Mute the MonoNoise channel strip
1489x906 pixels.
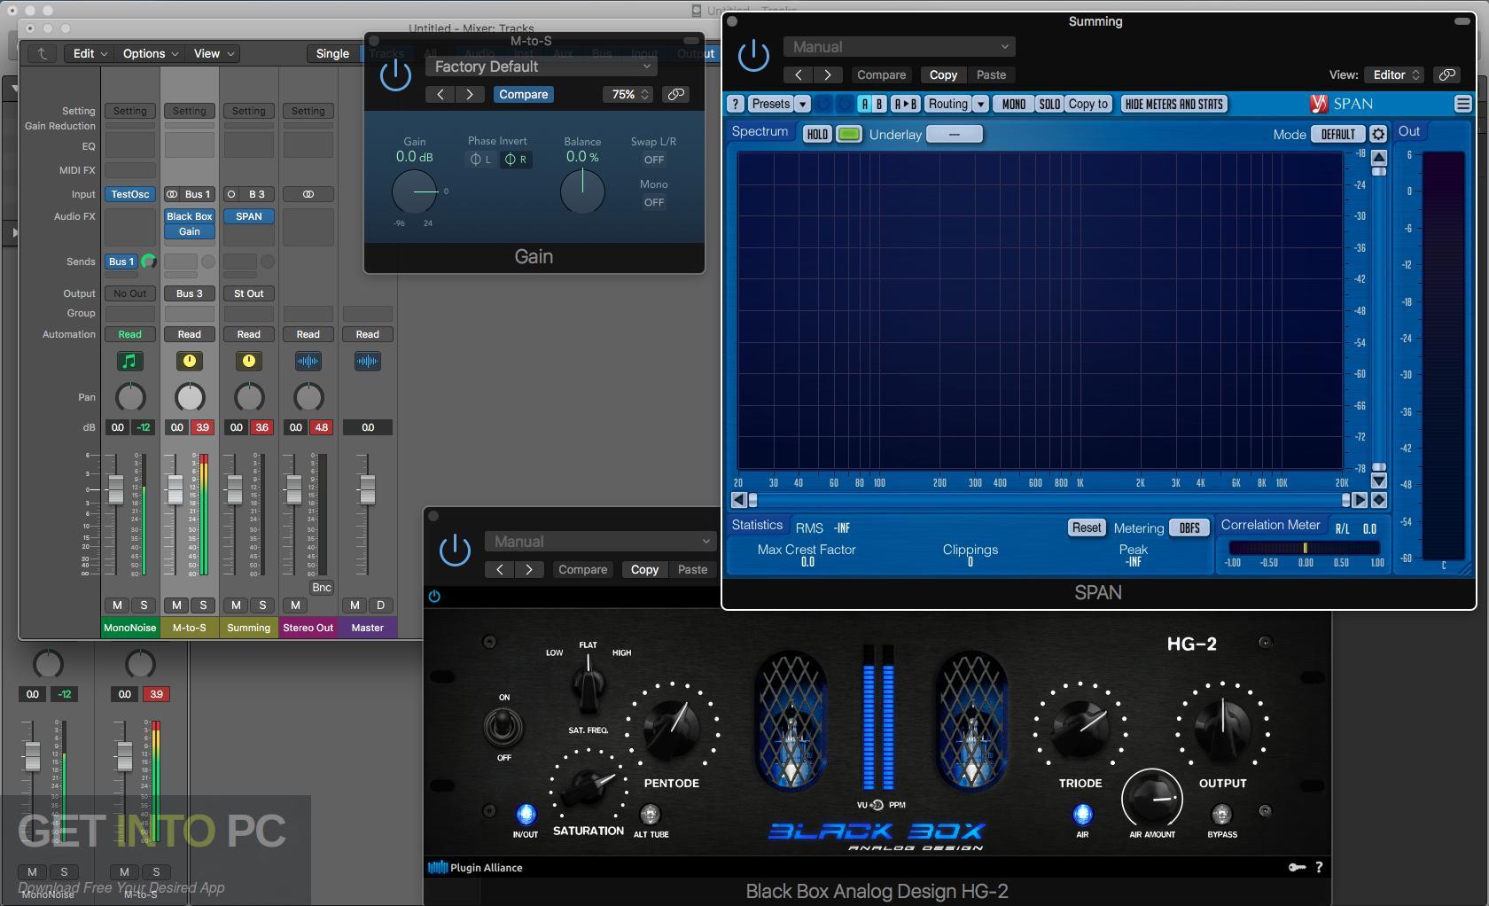[117, 605]
